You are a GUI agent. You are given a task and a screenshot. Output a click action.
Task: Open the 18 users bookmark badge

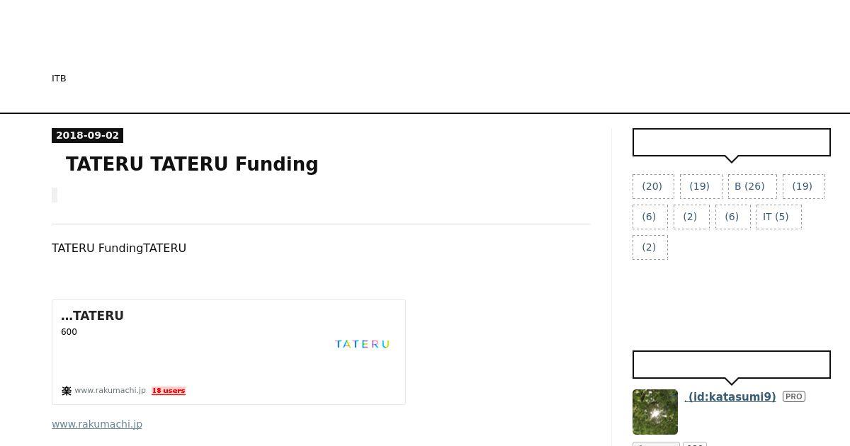point(169,391)
